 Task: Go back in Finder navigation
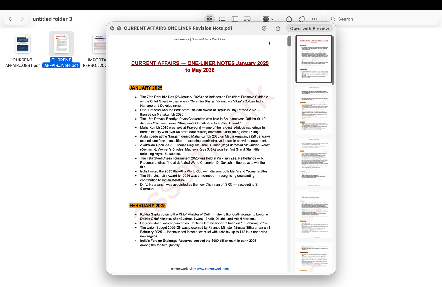(10, 19)
